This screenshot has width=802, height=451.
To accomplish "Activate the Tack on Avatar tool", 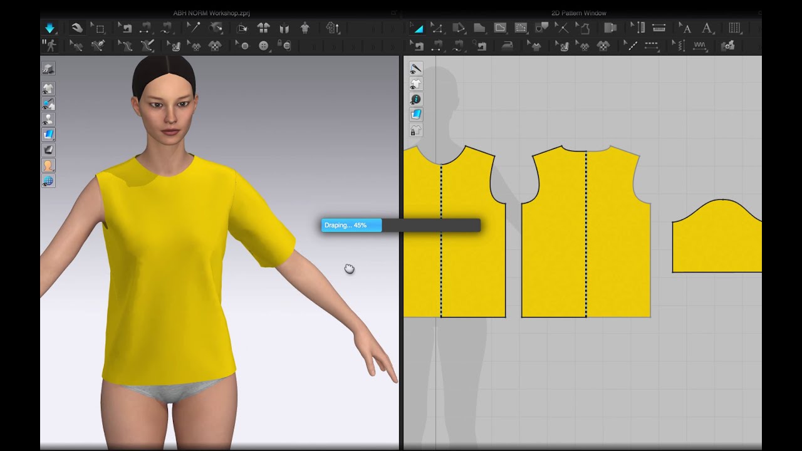I will click(216, 28).
